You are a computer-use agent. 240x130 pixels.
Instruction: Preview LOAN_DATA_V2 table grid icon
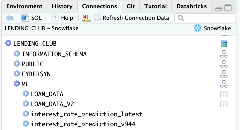coord(224,104)
